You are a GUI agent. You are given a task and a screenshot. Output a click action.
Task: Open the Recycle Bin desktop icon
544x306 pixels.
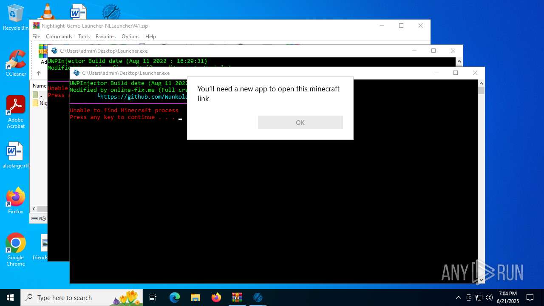click(x=16, y=18)
